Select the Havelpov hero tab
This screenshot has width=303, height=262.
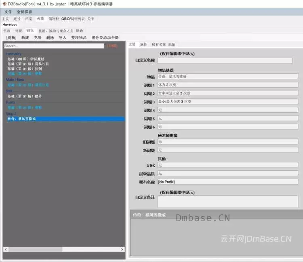tap(10, 25)
